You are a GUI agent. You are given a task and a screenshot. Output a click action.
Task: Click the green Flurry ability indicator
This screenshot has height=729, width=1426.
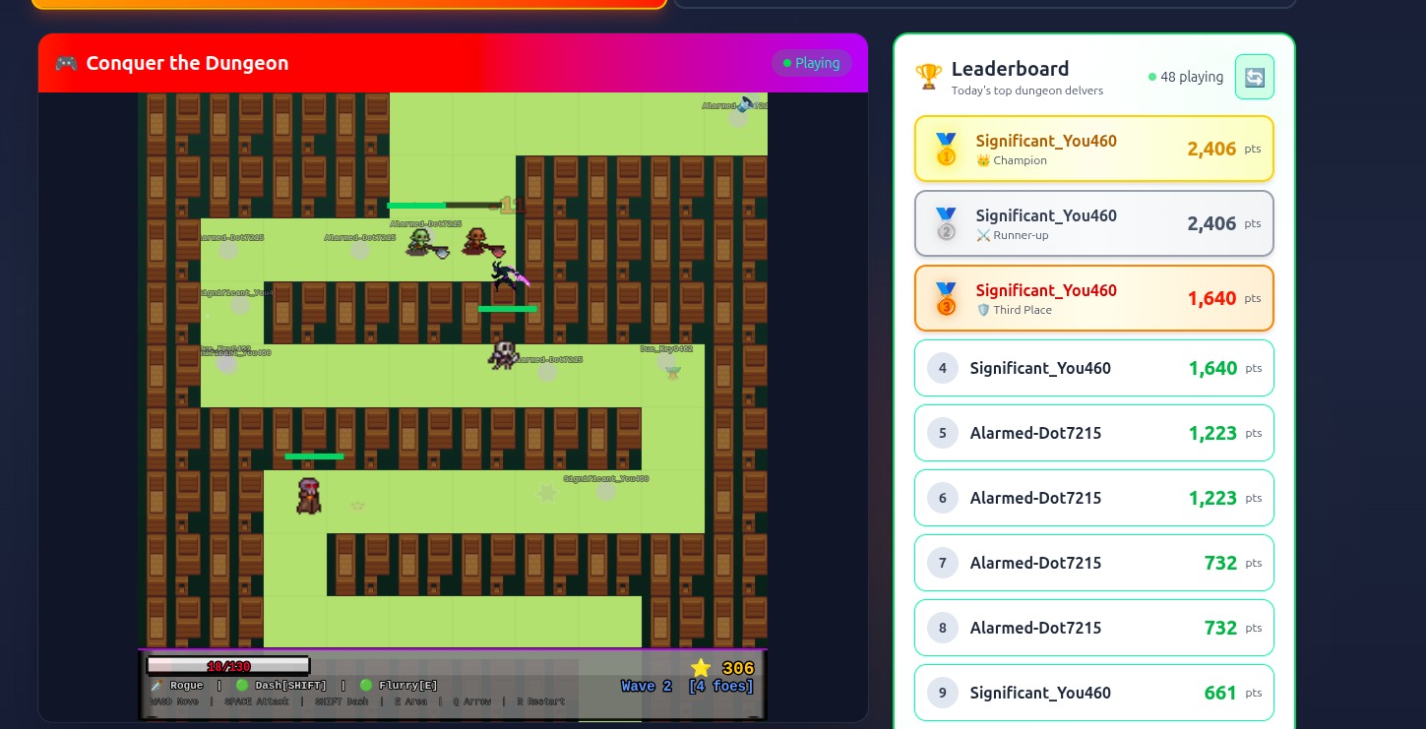(x=366, y=685)
